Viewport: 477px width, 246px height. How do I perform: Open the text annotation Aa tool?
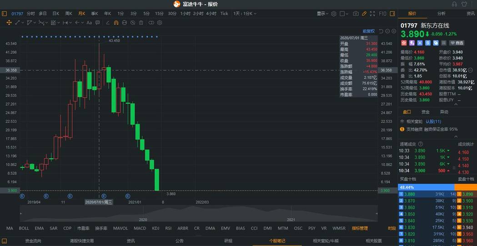pyautogui.click(x=89, y=23)
